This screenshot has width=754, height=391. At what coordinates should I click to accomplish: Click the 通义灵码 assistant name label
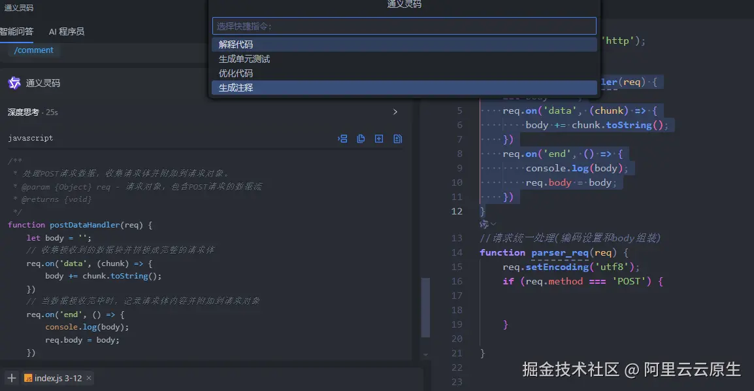[x=43, y=83]
